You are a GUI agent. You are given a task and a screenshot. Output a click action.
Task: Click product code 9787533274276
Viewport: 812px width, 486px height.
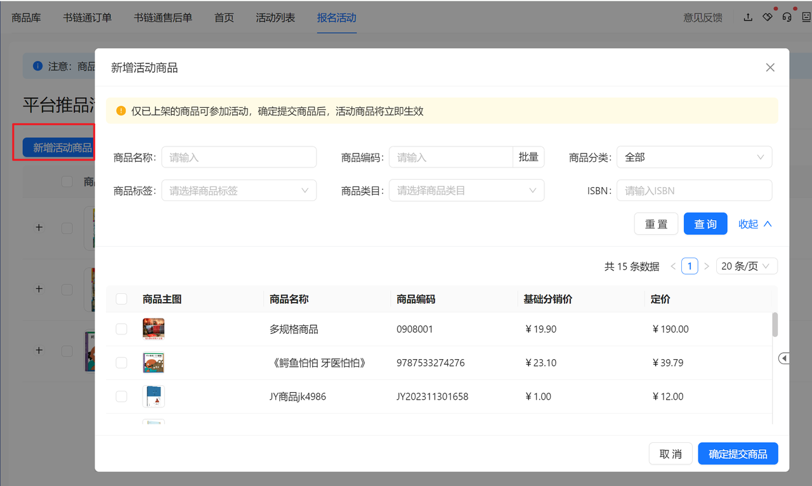[x=431, y=363]
